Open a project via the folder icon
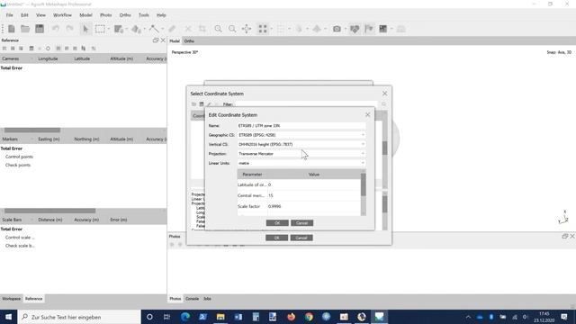 pyautogui.click(x=25, y=29)
